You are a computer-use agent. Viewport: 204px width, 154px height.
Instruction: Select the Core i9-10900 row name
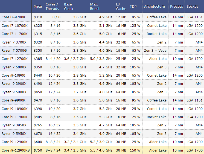point(13,75)
